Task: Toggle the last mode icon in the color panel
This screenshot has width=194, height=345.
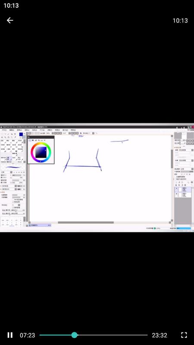Action: (45, 140)
